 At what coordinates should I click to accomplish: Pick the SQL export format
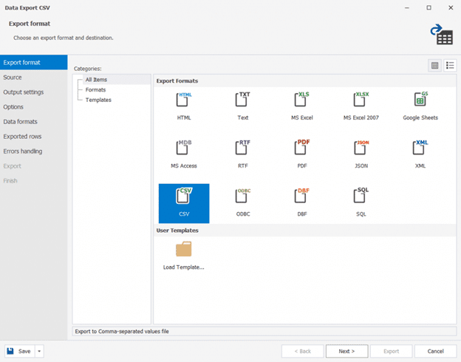(361, 197)
